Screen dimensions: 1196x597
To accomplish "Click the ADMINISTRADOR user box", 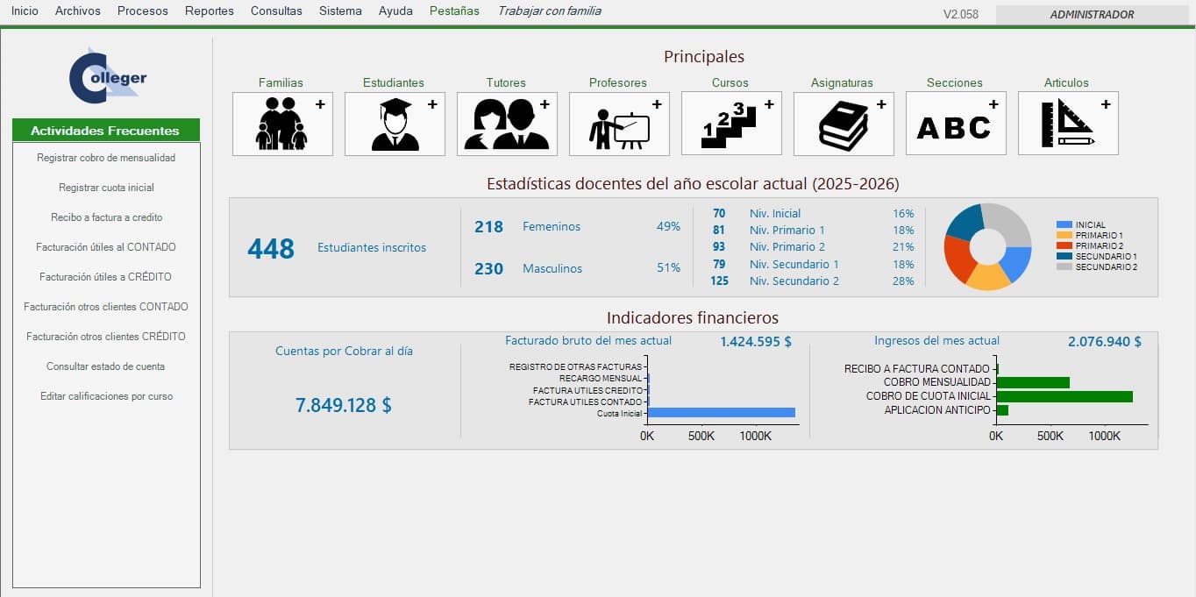I will (1092, 14).
